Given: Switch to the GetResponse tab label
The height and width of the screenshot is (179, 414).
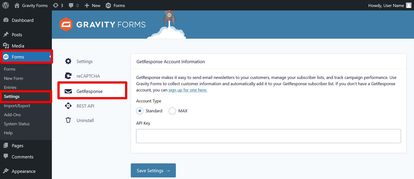Looking at the screenshot, I should 89,91.
